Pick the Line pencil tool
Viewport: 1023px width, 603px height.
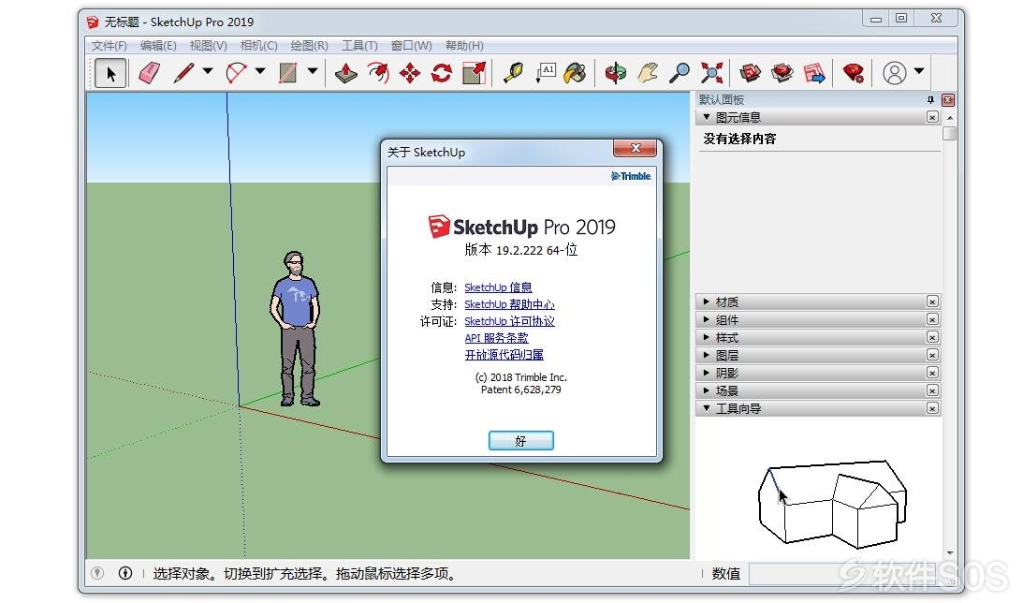[184, 72]
